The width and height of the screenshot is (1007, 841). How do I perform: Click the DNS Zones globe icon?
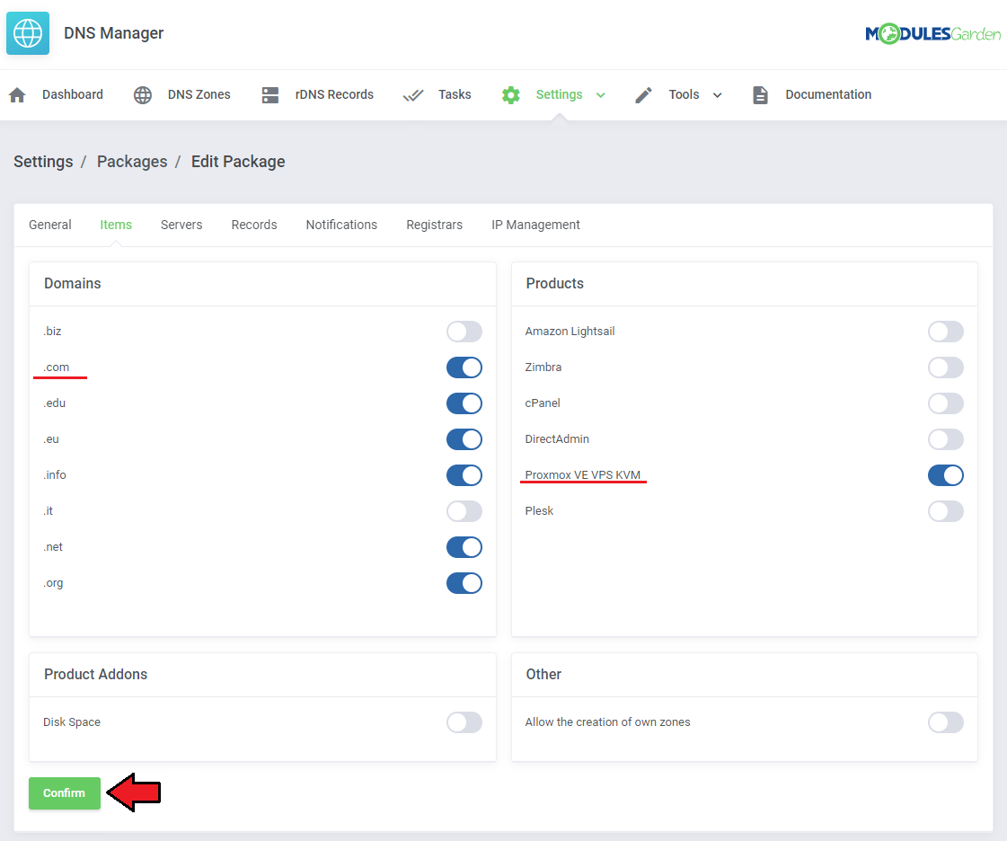point(143,95)
